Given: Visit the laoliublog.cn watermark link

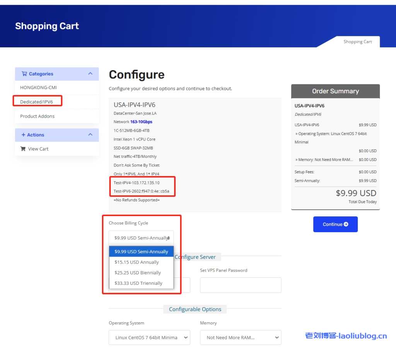Looking at the screenshot, I should click(x=347, y=337).
